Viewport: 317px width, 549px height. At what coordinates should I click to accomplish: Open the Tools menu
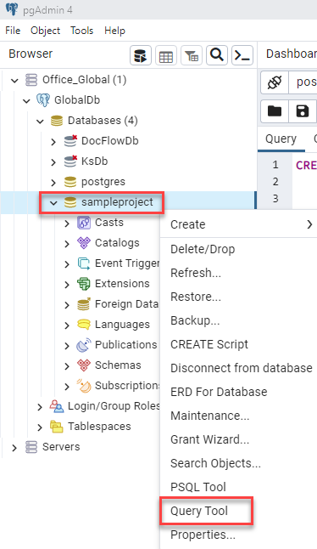tap(81, 31)
